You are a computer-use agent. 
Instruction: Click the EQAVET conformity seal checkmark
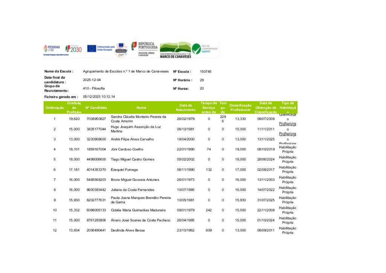click(196, 49)
